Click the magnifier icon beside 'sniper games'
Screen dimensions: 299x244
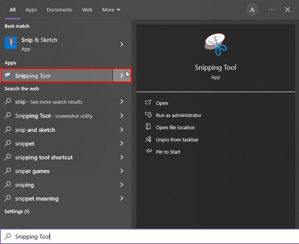8,171
